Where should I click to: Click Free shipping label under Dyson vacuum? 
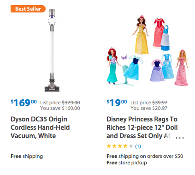[x=27, y=156]
